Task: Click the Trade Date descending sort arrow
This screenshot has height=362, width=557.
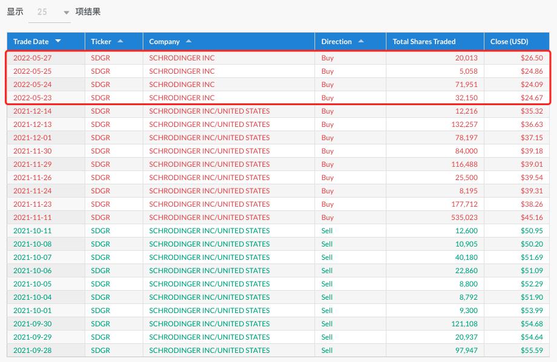Action: (58, 41)
